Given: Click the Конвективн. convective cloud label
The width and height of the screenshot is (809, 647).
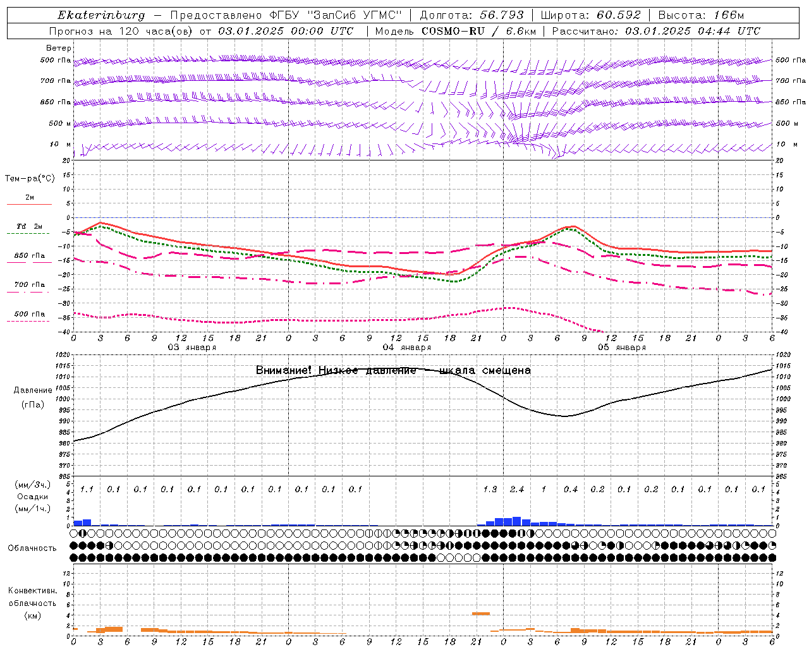Looking at the screenshot, I should pyautogui.click(x=32, y=591).
